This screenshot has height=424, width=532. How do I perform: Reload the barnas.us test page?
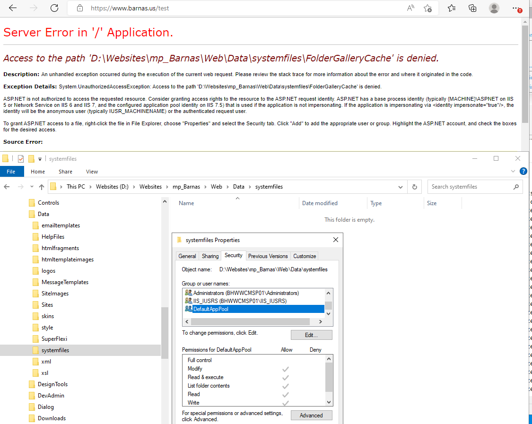click(54, 8)
